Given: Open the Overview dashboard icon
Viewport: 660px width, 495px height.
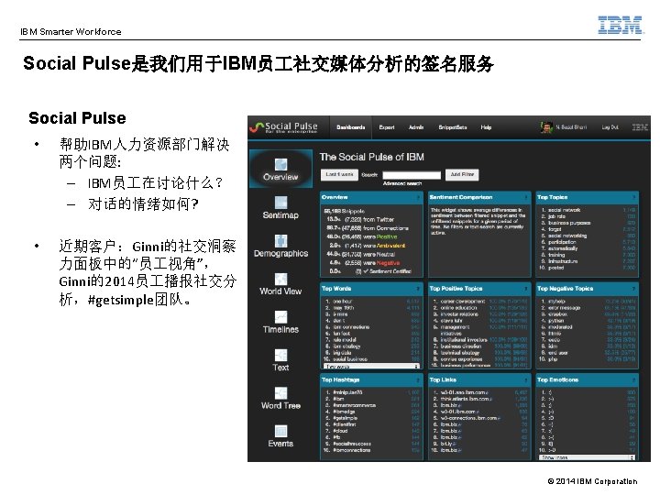Looking at the screenshot, I should coord(280,164).
